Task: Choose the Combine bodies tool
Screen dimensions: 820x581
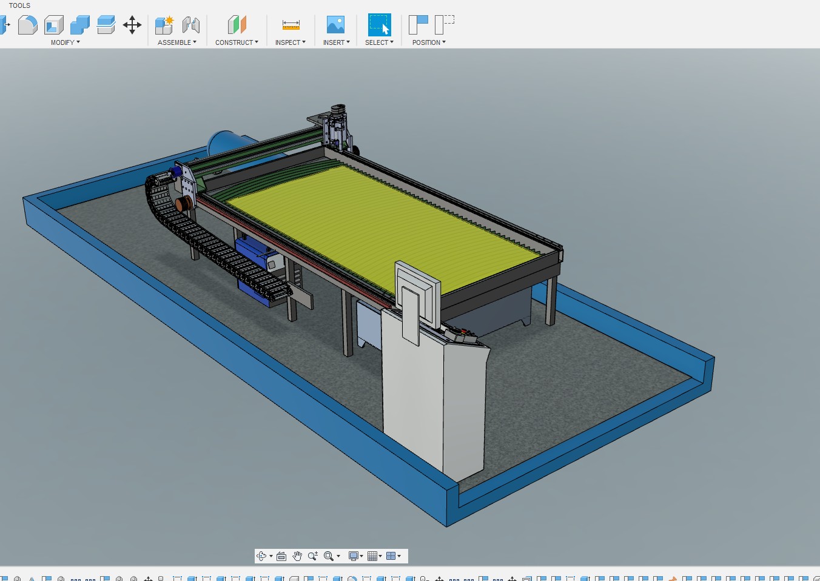Action: [x=79, y=25]
